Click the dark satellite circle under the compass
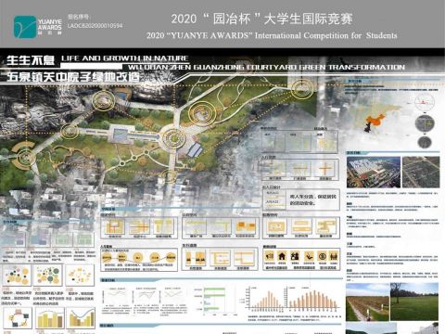Viewport: 445px width, 334px height. click(x=425, y=123)
